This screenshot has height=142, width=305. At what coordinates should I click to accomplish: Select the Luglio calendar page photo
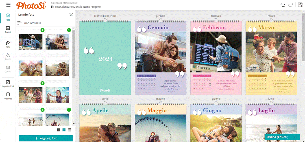click(x=271, y=128)
